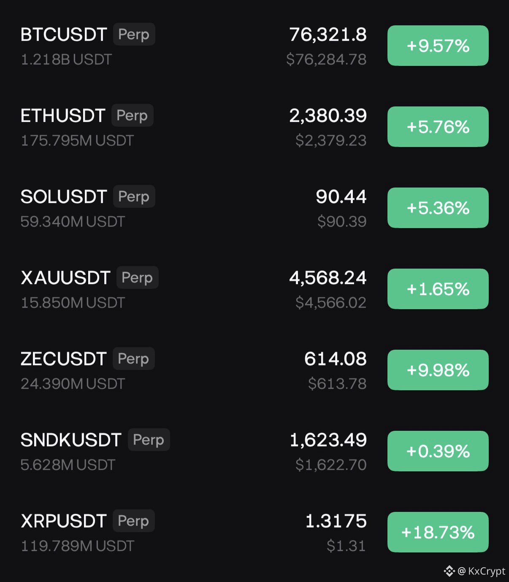Select the ETHUSDT last price 2,380.39
Screen dimensions: 509x582
click(328, 116)
